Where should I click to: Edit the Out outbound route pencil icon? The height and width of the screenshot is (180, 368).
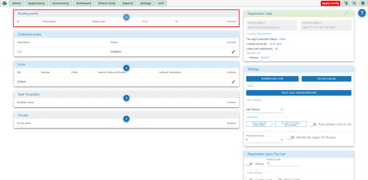point(233,52)
